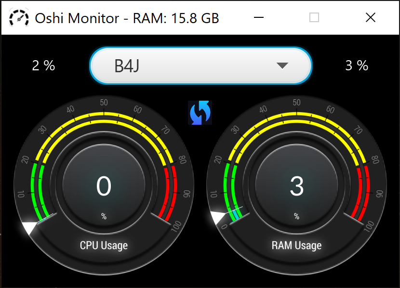
Task: Open the B4J process dropdown
Action: pyautogui.click(x=201, y=65)
